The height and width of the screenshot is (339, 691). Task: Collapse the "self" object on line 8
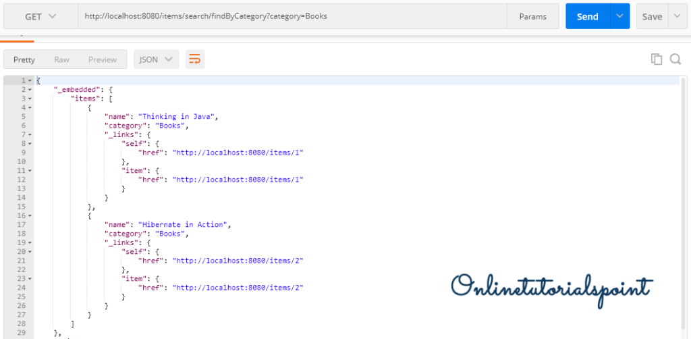coord(30,143)
